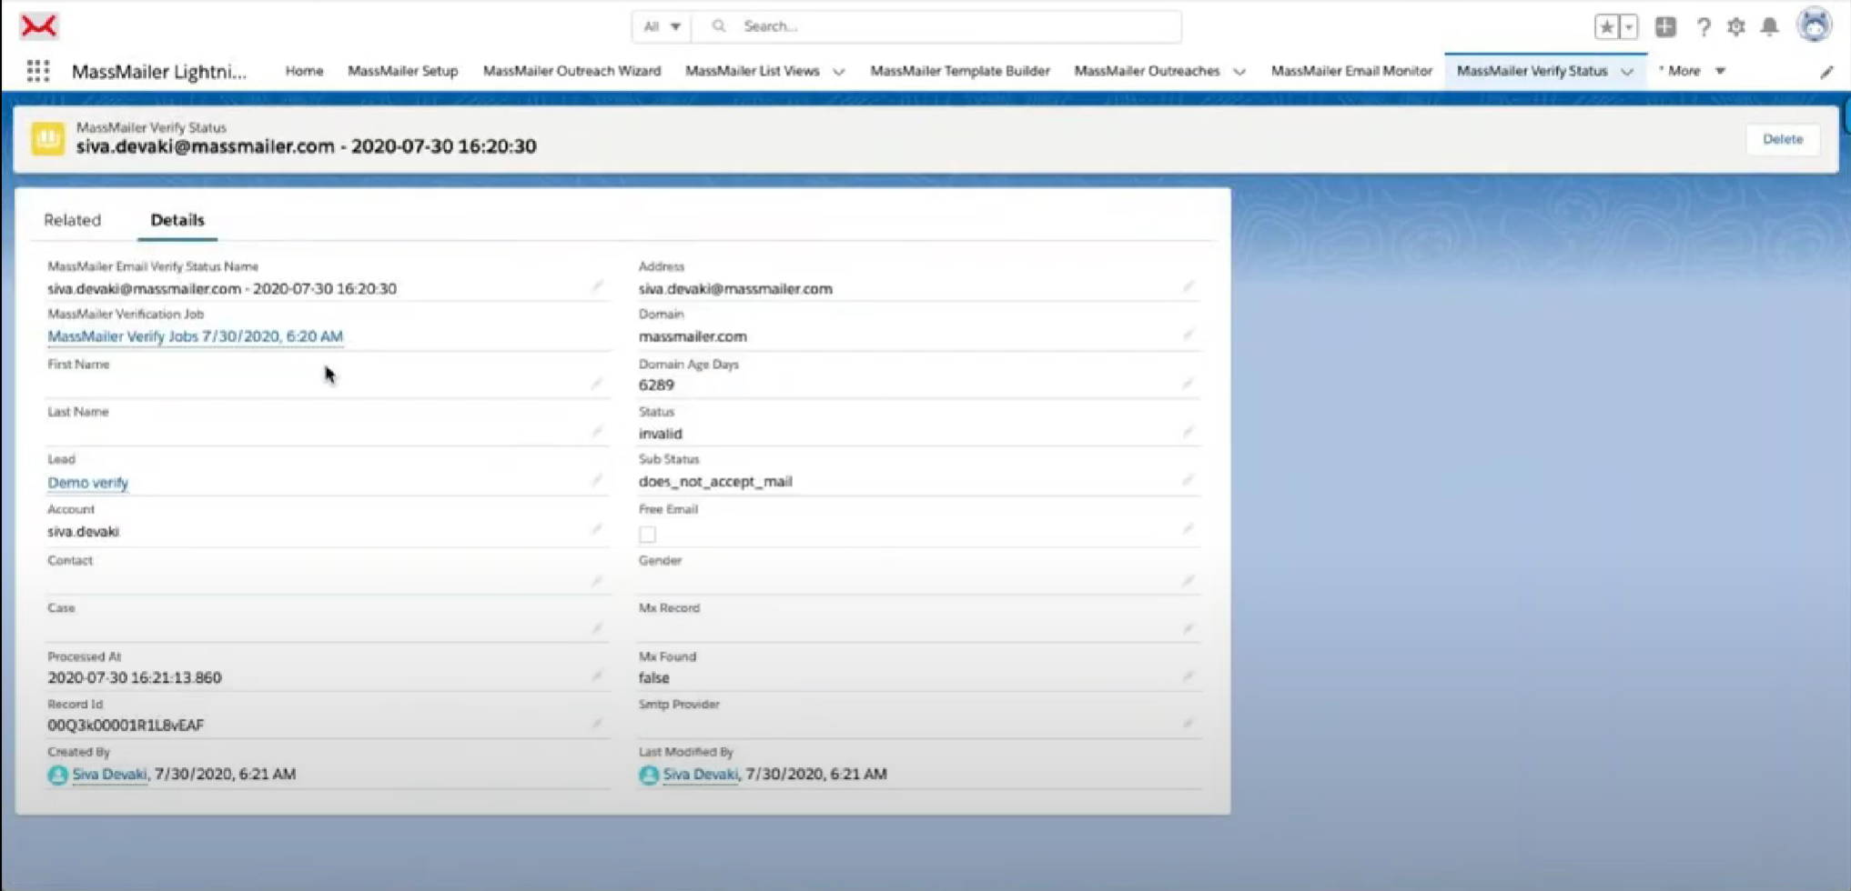1851x891 pixels.
Task: Open MassMailer Template Builder tab
Action: click(x=960, y=71)
